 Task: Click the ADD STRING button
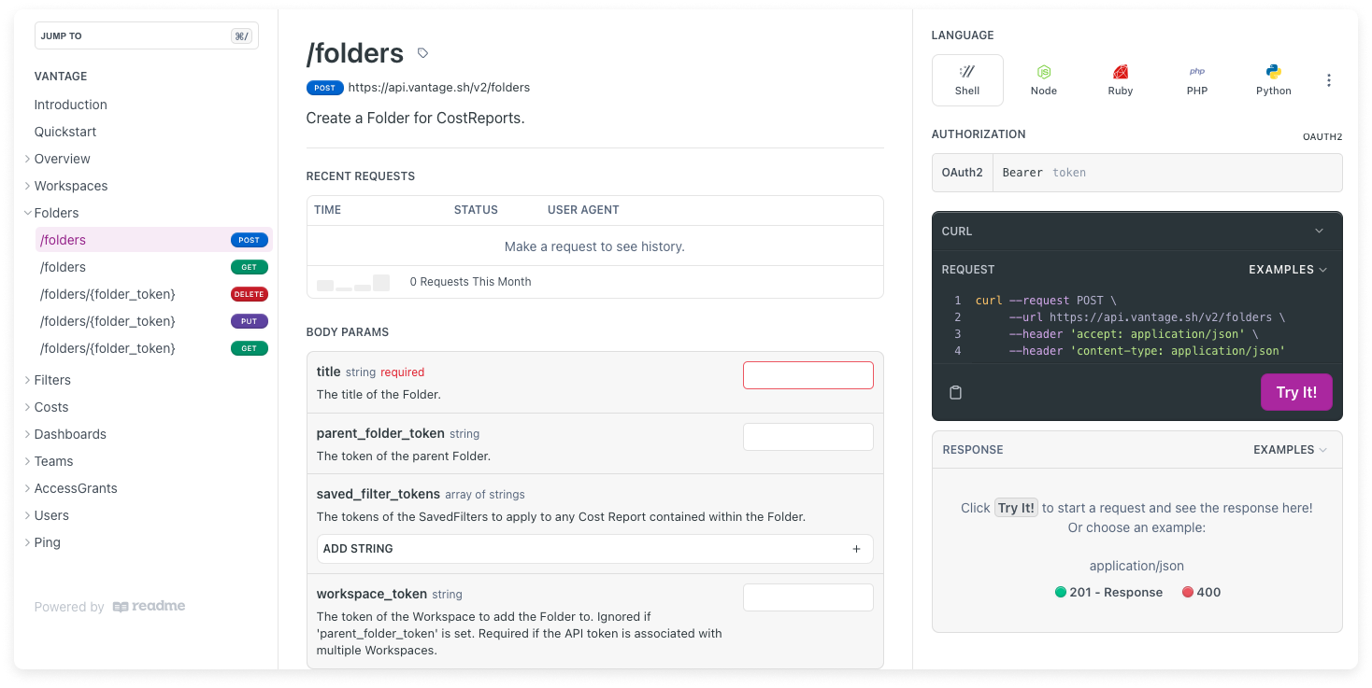tap(594, 549)
